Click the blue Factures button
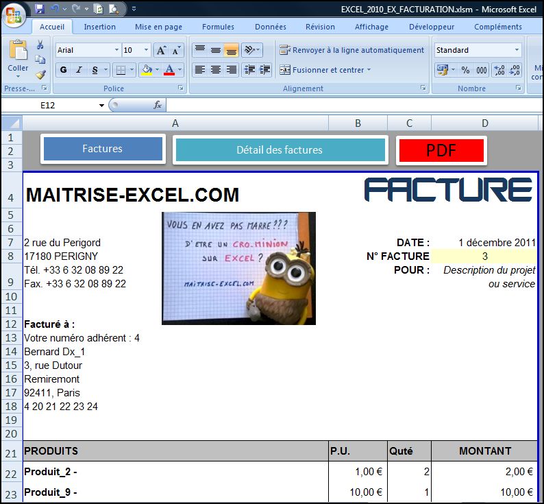544x504 pixels. [103, 149]
